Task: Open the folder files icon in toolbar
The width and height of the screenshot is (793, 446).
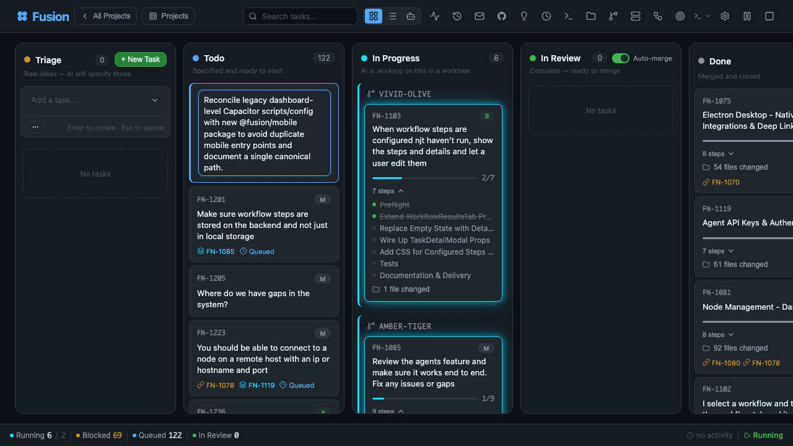Action: coord(591,16)
